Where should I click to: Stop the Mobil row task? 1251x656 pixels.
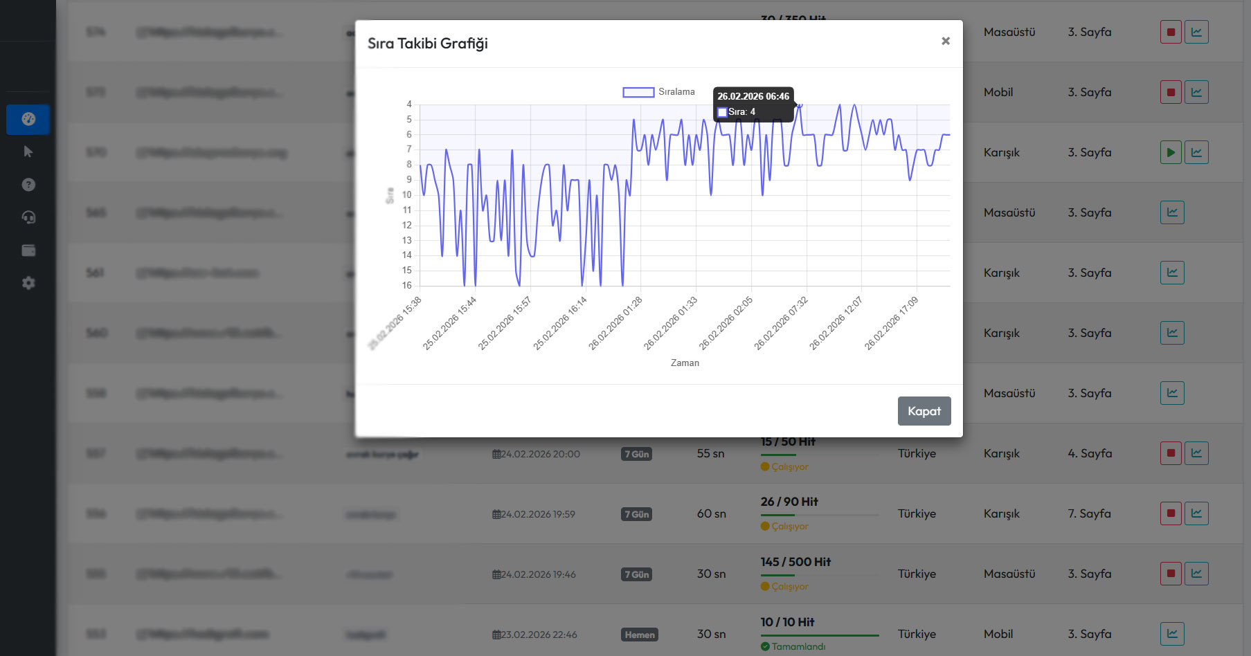1171,92
